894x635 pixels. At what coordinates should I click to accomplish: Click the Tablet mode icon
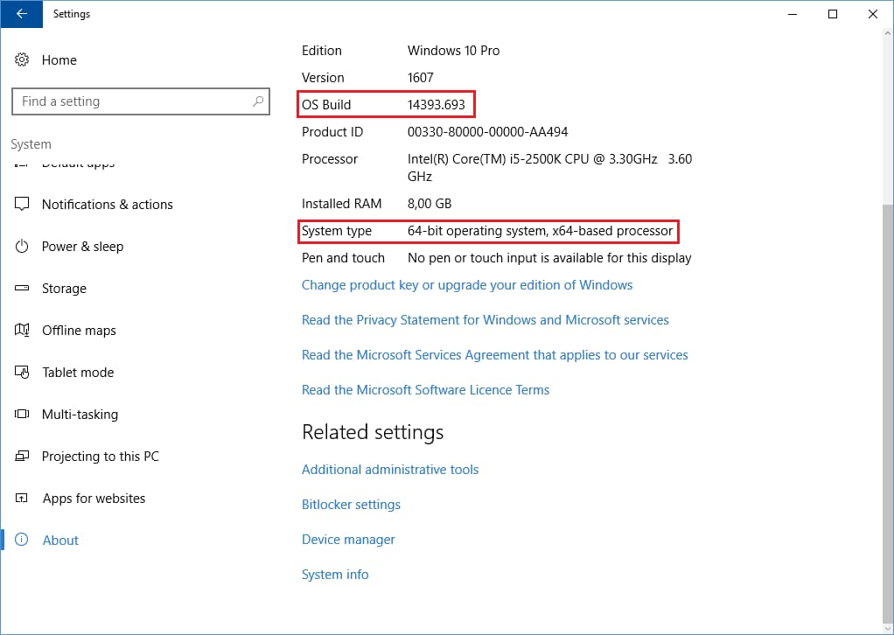pyautogui.click(x=23, y=373)
